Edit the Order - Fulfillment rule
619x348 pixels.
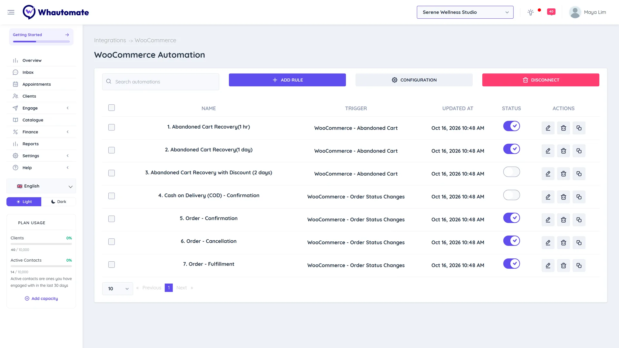click(548, 265)
